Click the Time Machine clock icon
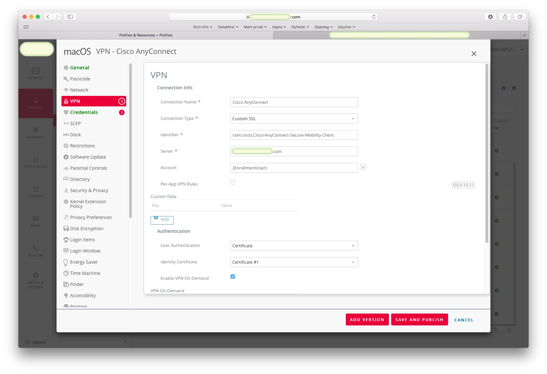The width and height of the screenshot is (547, 374). coord(66,273)
